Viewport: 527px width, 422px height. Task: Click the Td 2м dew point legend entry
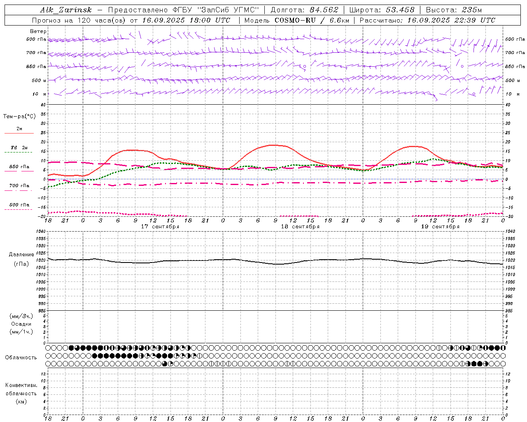coord(19,148)
